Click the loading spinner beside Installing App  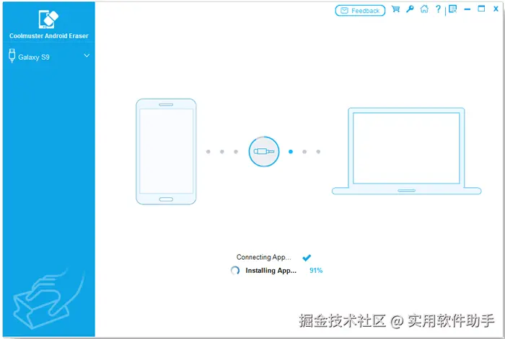[x=235, y=271]
